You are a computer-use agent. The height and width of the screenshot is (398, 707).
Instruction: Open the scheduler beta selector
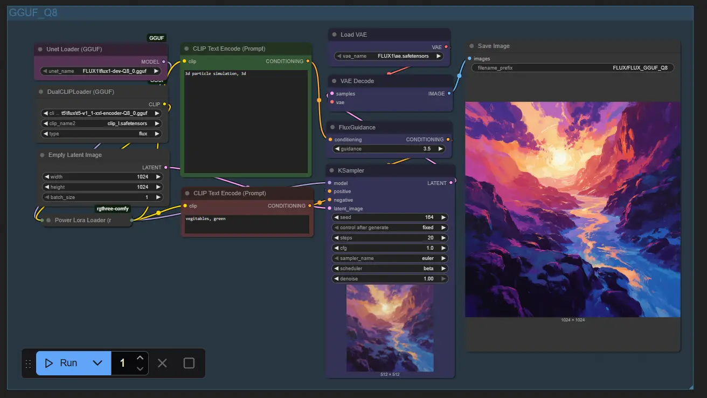point(390,269)
